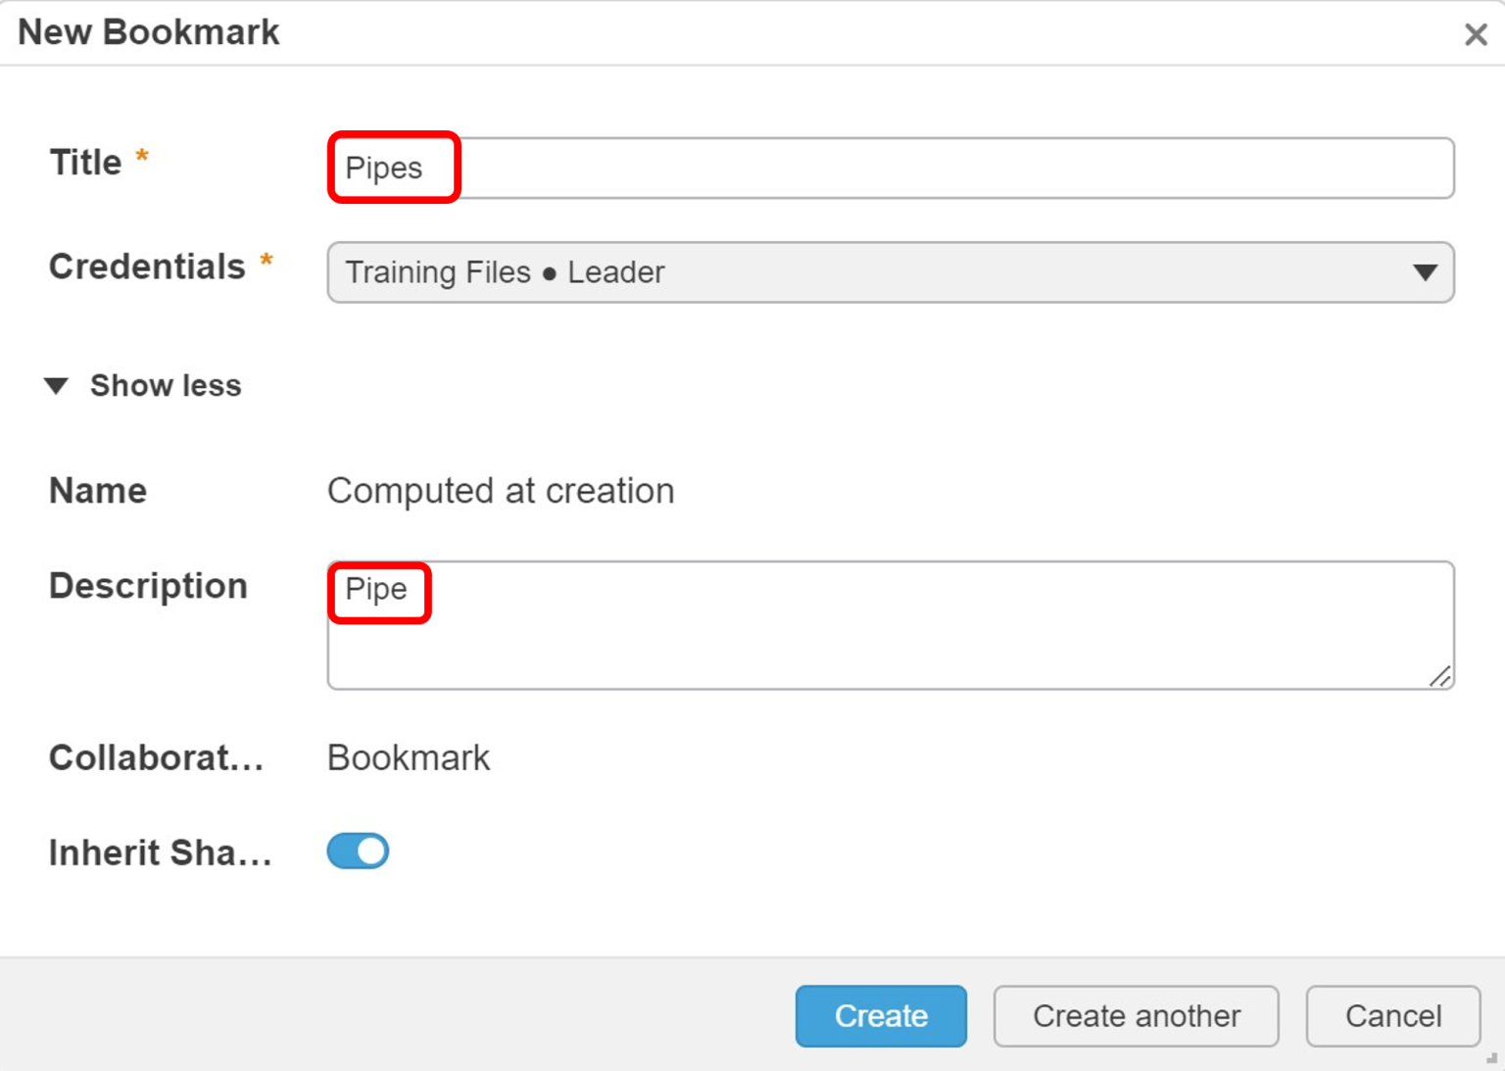The image size is (1505, 1071).
Task: Cancel the new bookmark dialog
Action: pos(1393,1016)
